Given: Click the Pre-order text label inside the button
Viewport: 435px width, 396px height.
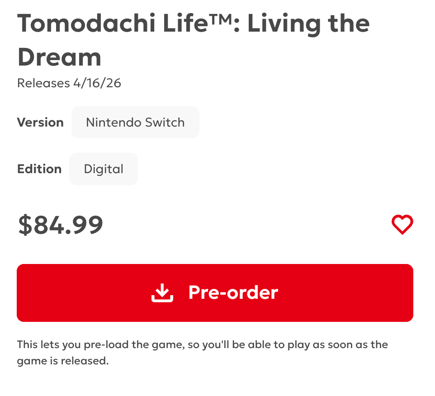Looking at the screenshot, I should point(233,293).
